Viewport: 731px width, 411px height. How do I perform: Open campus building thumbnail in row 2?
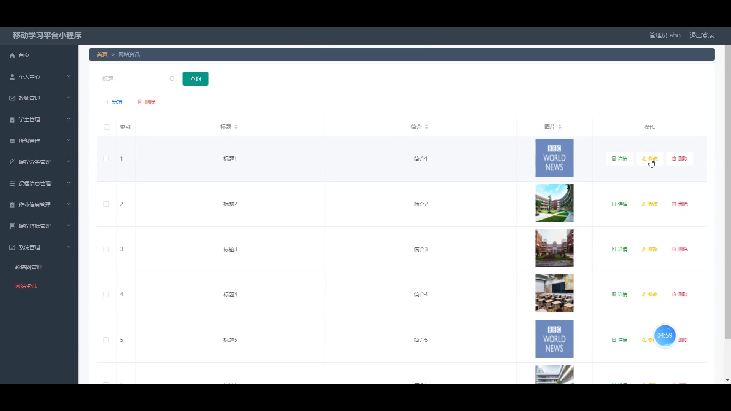[554, 203]
